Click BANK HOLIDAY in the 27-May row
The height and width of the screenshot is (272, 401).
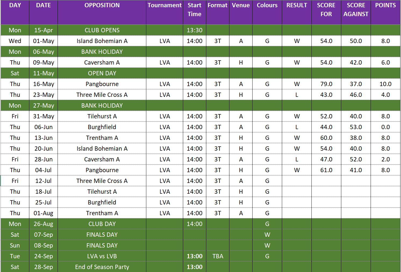coord(102,105)
